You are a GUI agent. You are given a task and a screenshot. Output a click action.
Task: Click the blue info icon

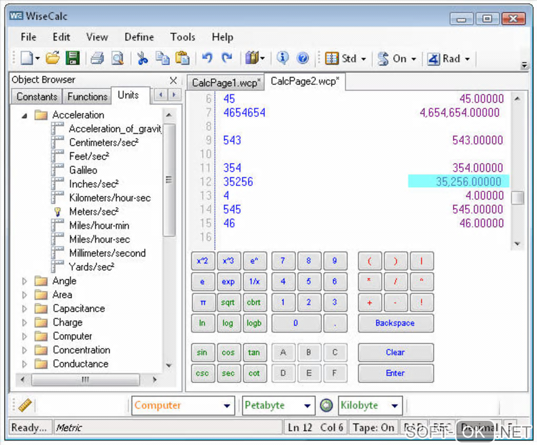(283, 58)
